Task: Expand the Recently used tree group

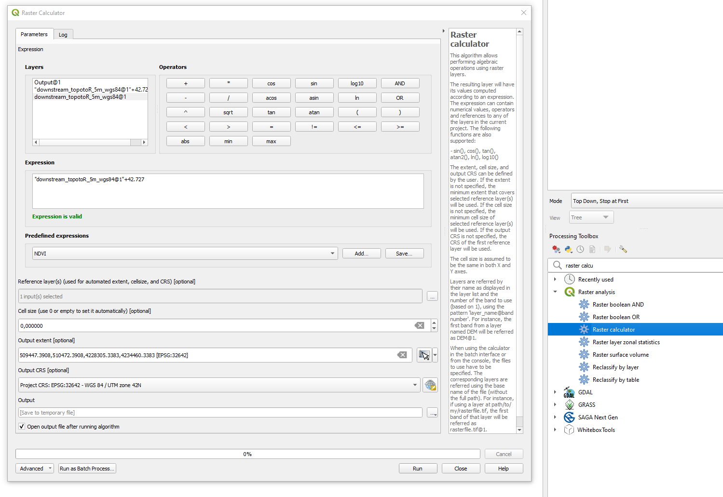Action: 555,279
